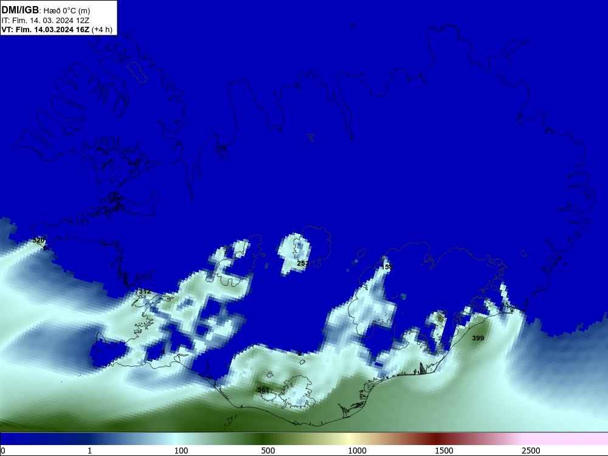
Task: Click the '1500' label on the color scale
Action: click(x=444, y=451)
